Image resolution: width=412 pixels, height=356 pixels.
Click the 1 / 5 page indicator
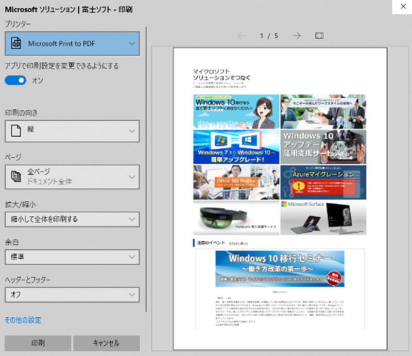269,36
